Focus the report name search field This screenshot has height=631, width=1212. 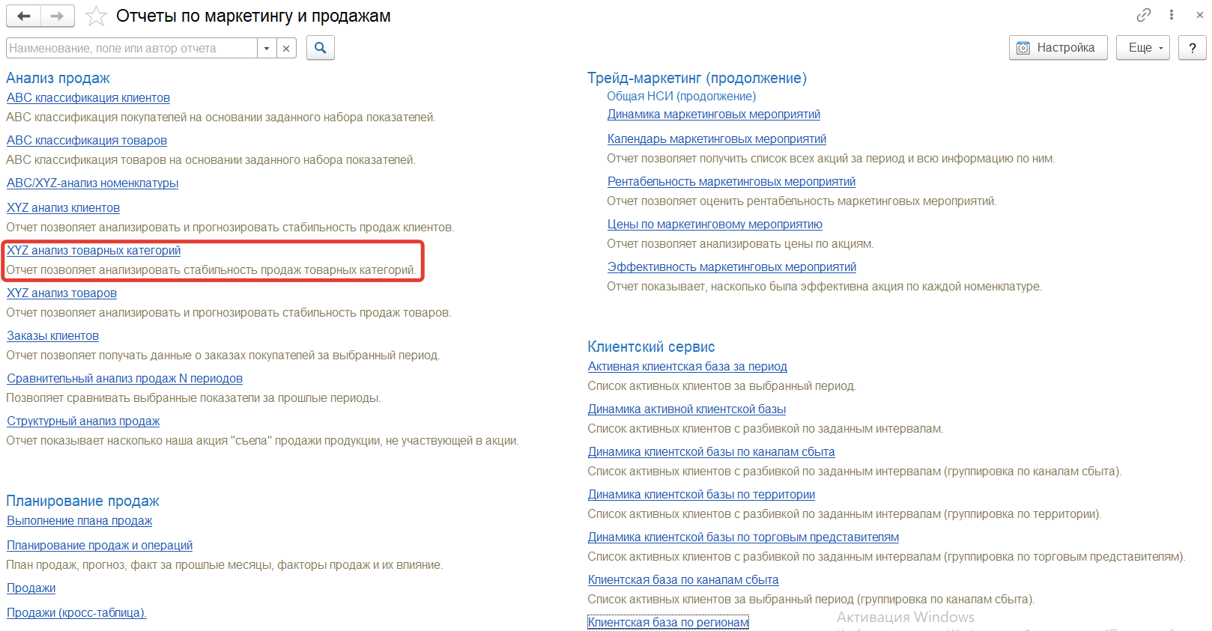pyautogui.click(x=132, y=49)
